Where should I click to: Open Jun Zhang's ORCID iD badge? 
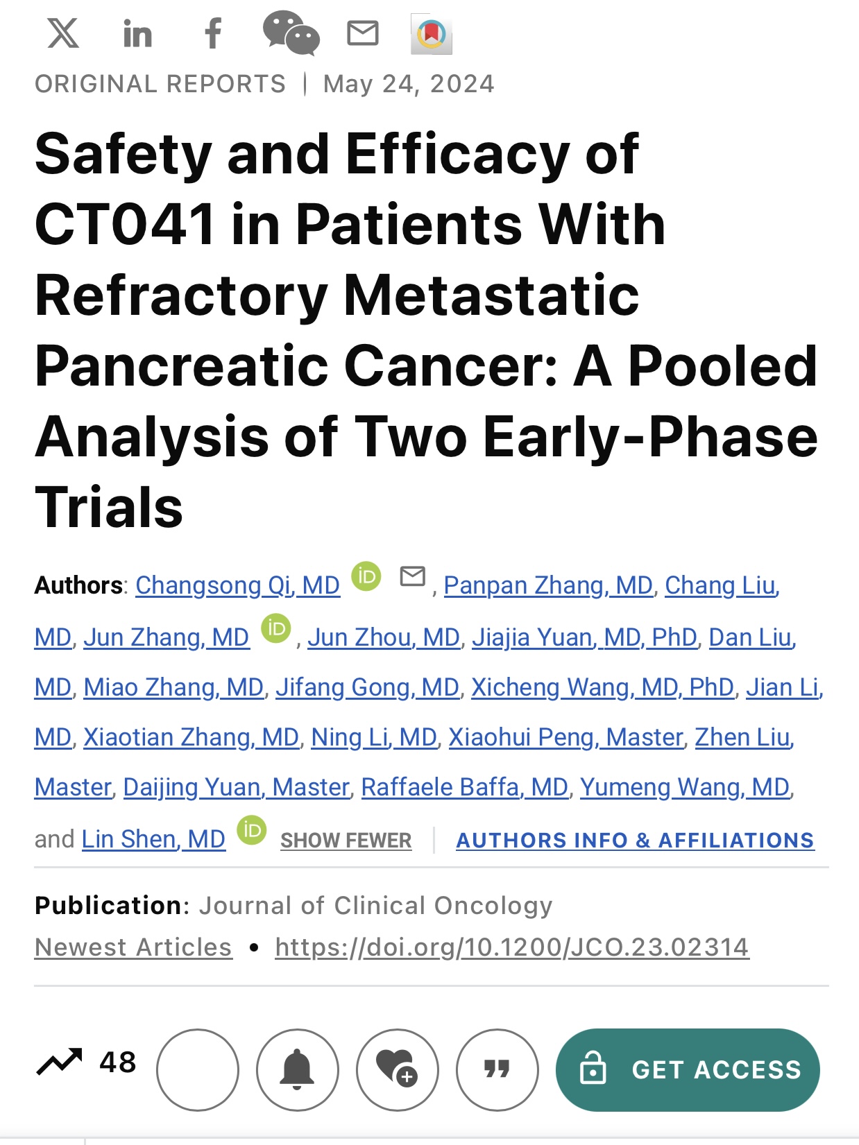(276, 628)
